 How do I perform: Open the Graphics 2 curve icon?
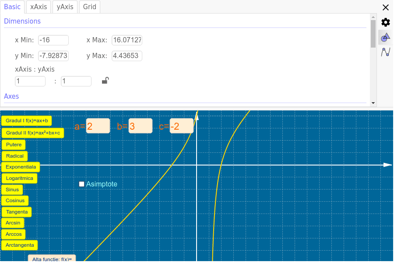coord(385,52)
